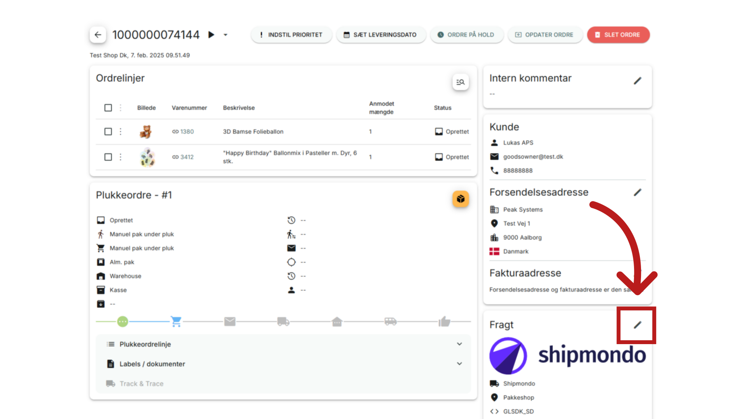Viewport: 745px width, 419px height.
Task: Click Anmodet mængde column header
Action: 381,108
